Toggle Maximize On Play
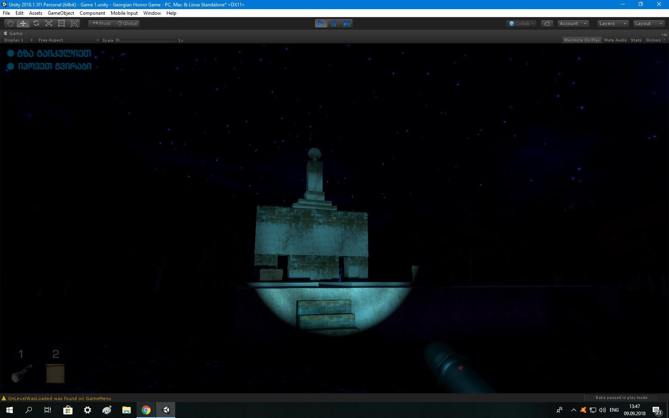Viewport: 669px width, 418px height. [582, 40]
